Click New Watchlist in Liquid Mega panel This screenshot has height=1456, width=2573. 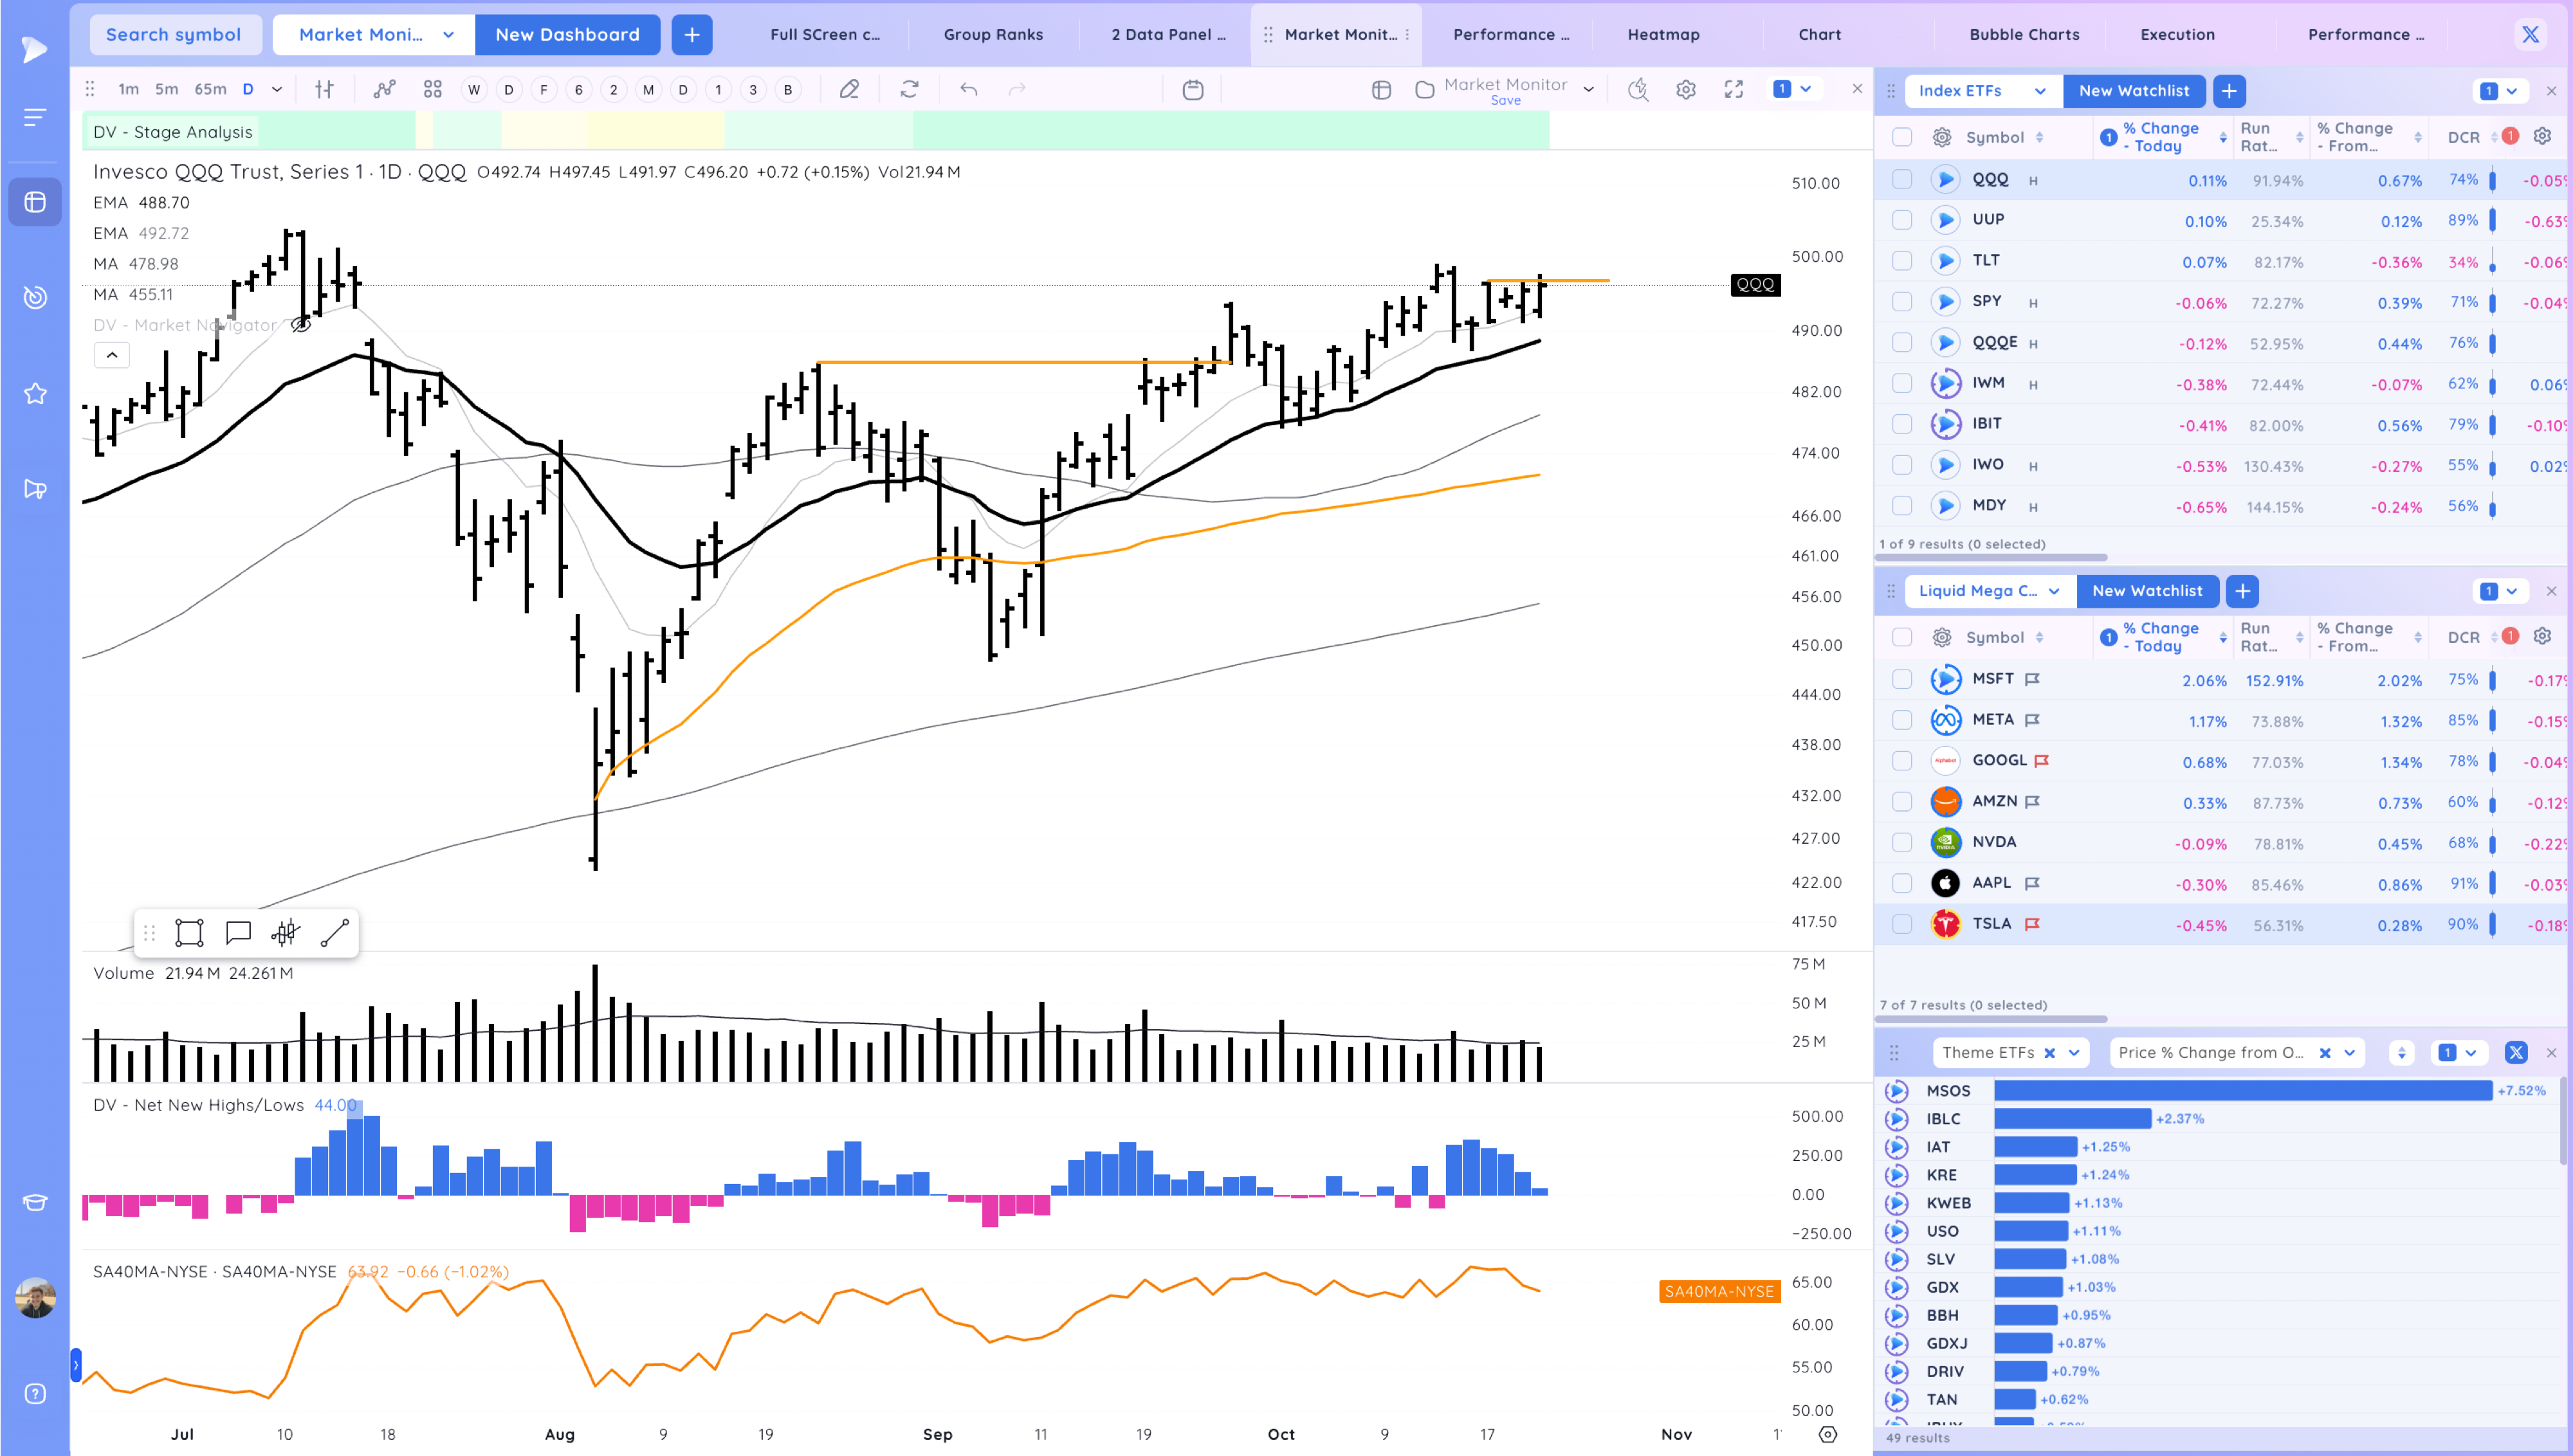[2147, 591]
